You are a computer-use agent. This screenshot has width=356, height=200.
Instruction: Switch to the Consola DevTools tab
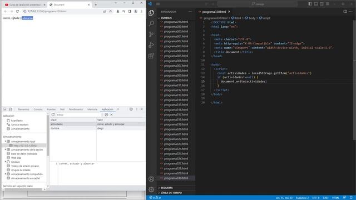pyautogui.click(x=38, y=109)
